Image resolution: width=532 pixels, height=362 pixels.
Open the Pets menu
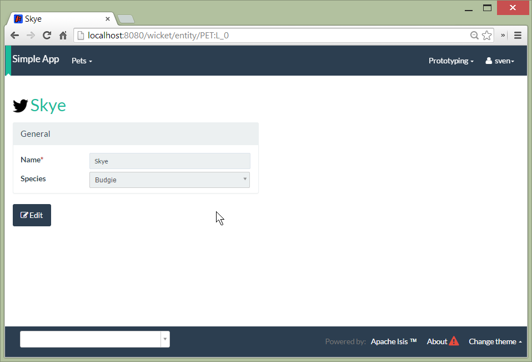coord(82,61)
